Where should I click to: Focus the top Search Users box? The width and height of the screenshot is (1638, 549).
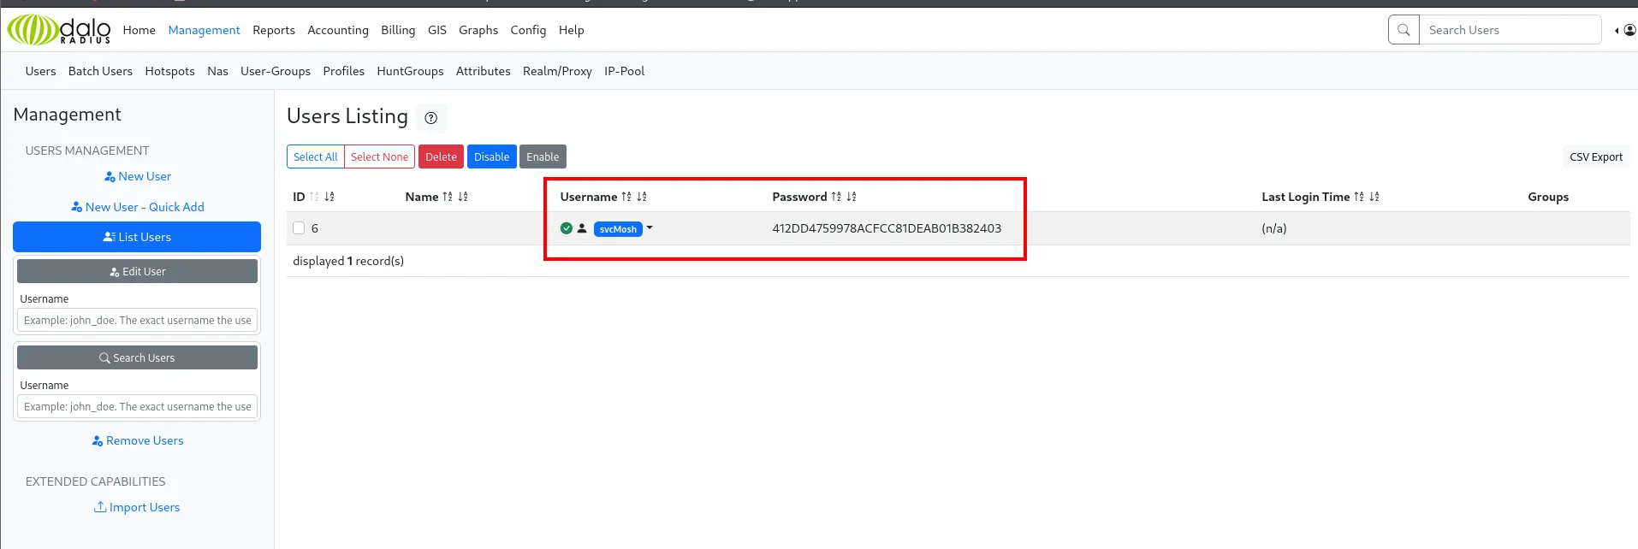coord(1510,30)
